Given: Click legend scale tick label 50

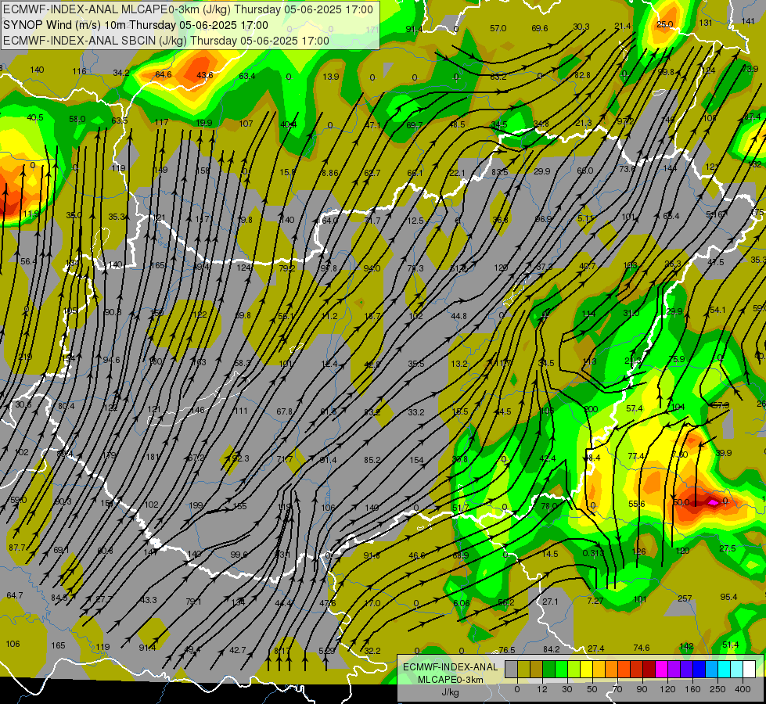Looking at the screenshot, I should [592, 689].
